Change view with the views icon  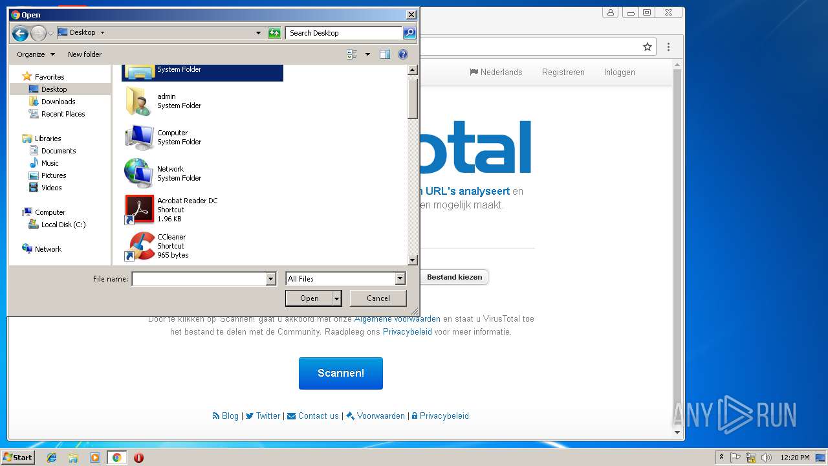click(x=352, y=54)
